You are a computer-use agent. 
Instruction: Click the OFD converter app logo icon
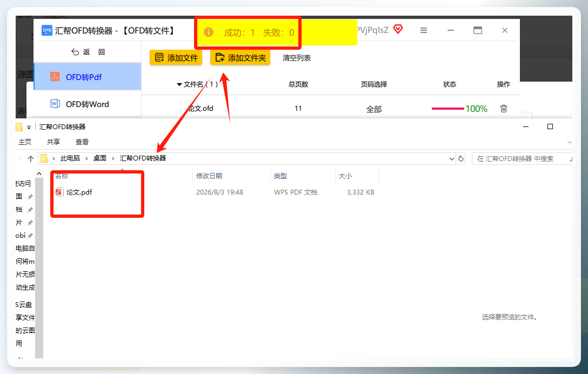47,30
